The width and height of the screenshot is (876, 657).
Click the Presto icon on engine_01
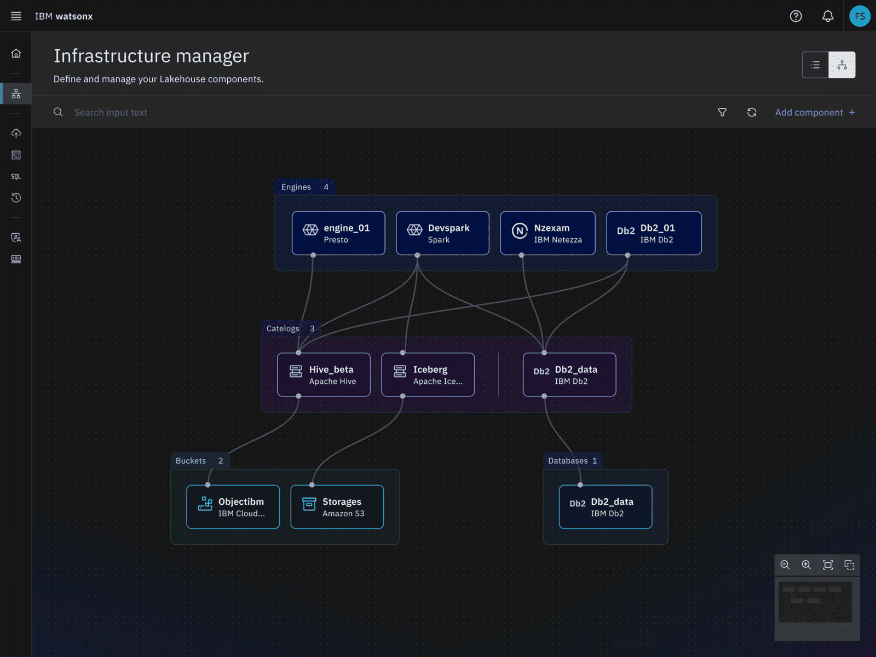point(310,229)
